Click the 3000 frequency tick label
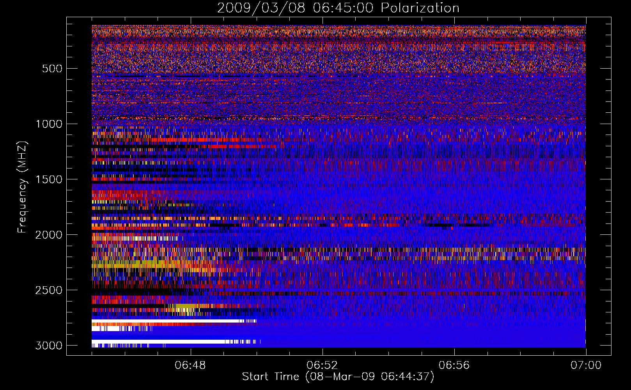This screenshot has width=631, height=390. (x=49, y=346)
